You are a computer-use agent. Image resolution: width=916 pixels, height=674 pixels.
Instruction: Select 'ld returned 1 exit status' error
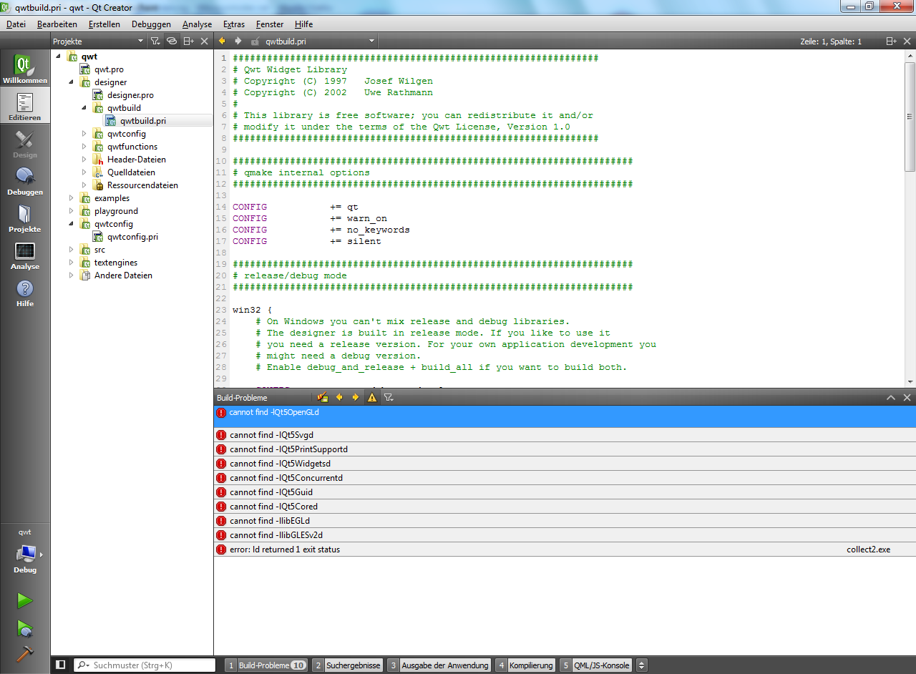(565, 550)
